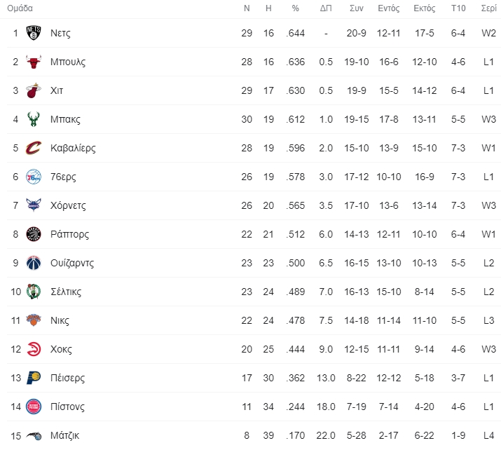501x450 pixels.
Task: Click the Ουίζαρντς team name
Action: (x=72, y=263)
